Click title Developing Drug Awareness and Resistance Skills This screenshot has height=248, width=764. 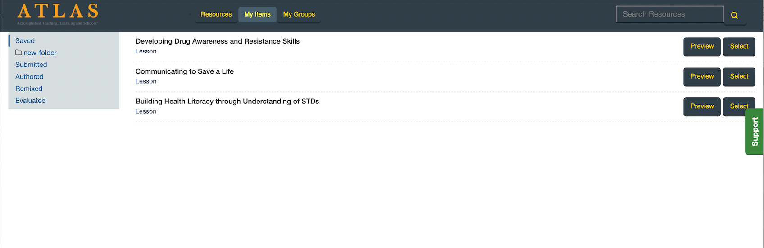(x=218, y=41)
